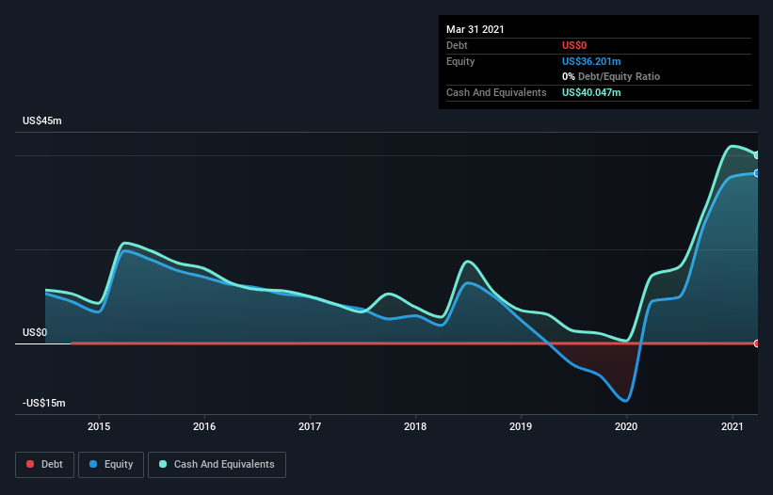
Task: Select the 2016 x-axis label
Action: pyautogui.click(x=204, y=426)
